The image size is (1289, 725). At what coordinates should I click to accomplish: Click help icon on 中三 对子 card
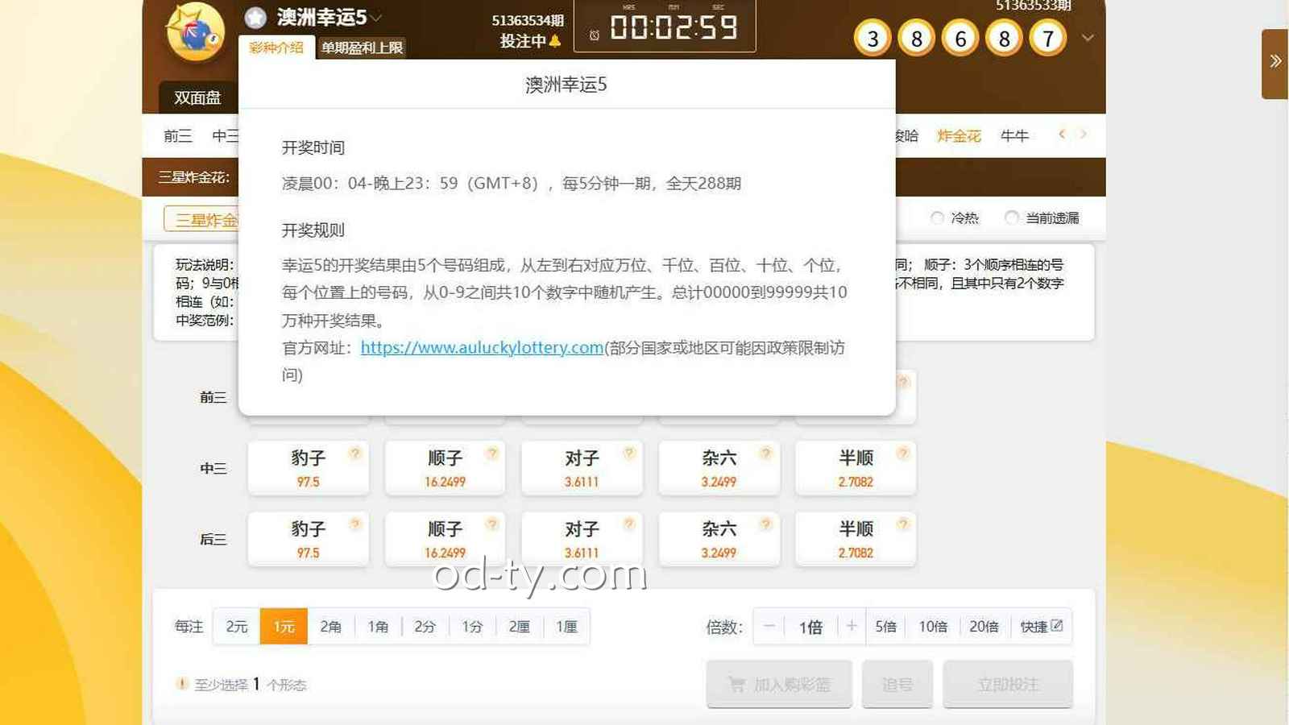(x=629, y=453)
